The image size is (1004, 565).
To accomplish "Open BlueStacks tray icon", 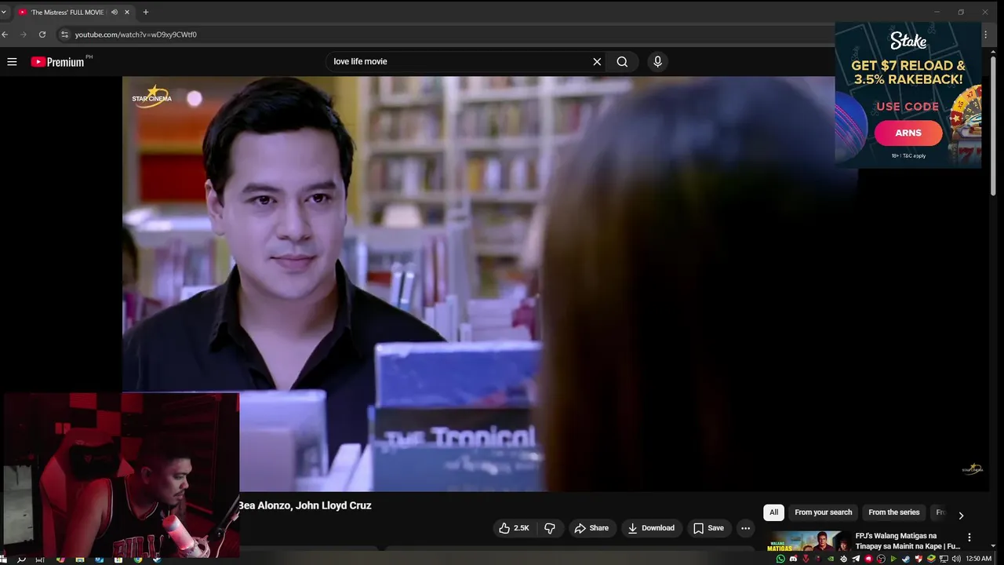I will pos(931,559).
